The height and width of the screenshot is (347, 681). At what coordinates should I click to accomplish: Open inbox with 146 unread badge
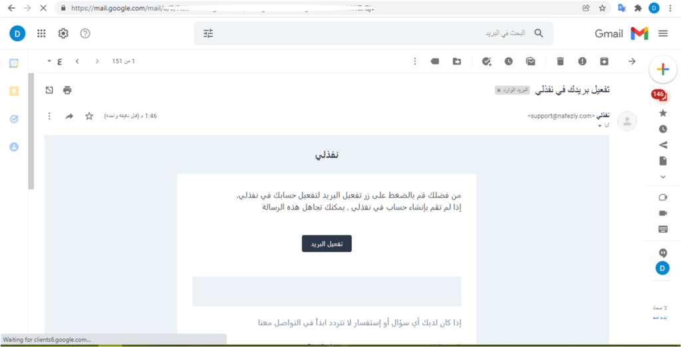(x=661, y=96)
